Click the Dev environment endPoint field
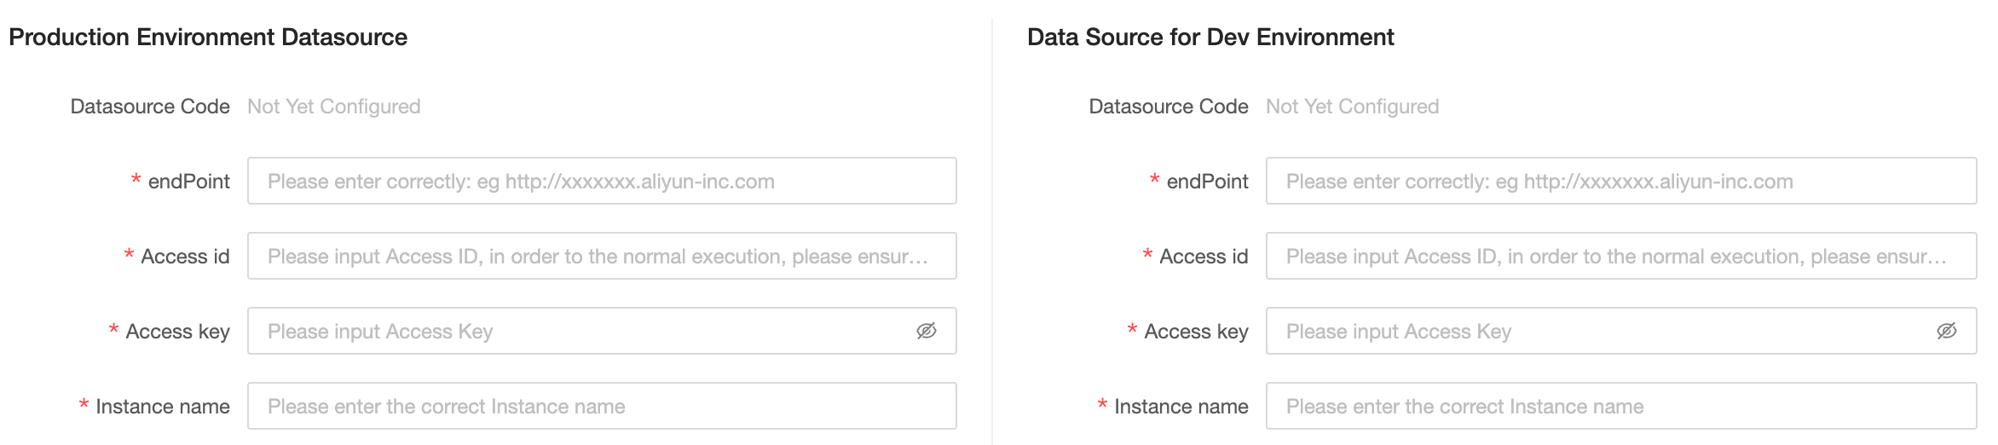 [x=1620, y=181]
